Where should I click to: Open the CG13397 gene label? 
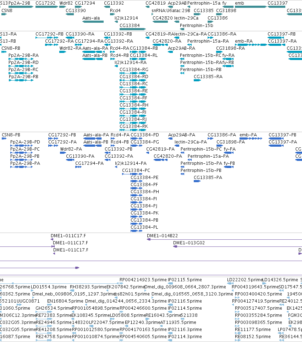tap(278, 3)
